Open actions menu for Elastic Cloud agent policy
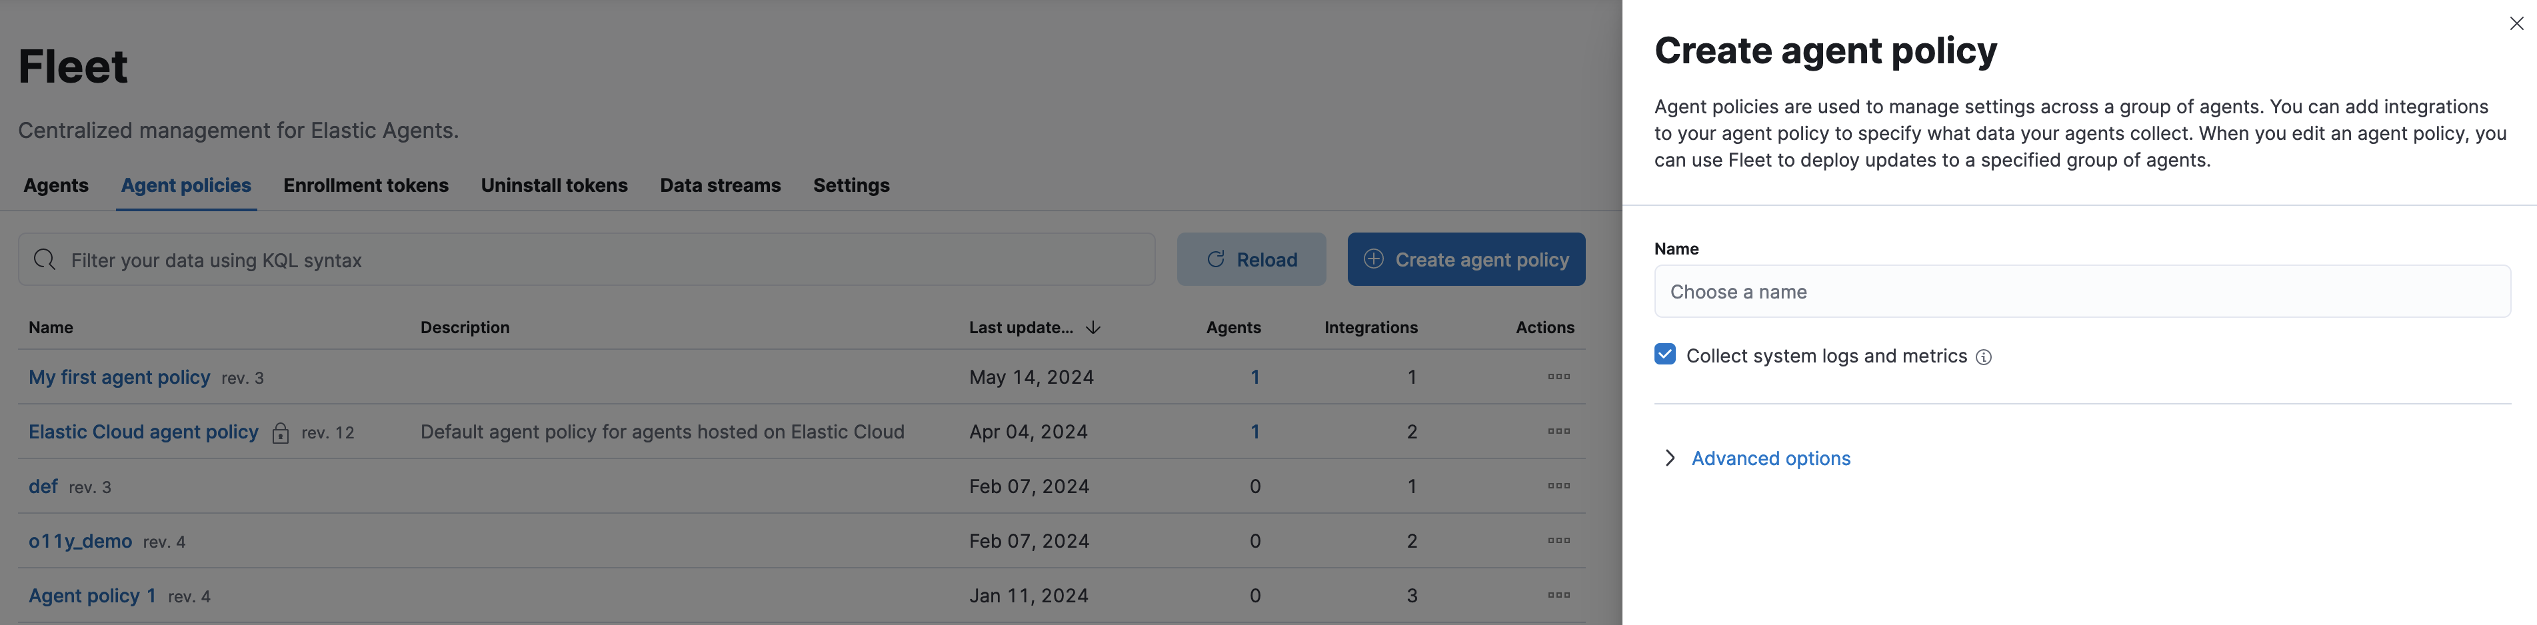The height and width of the screenshot is (625, 2537). tap(1558, 431)
